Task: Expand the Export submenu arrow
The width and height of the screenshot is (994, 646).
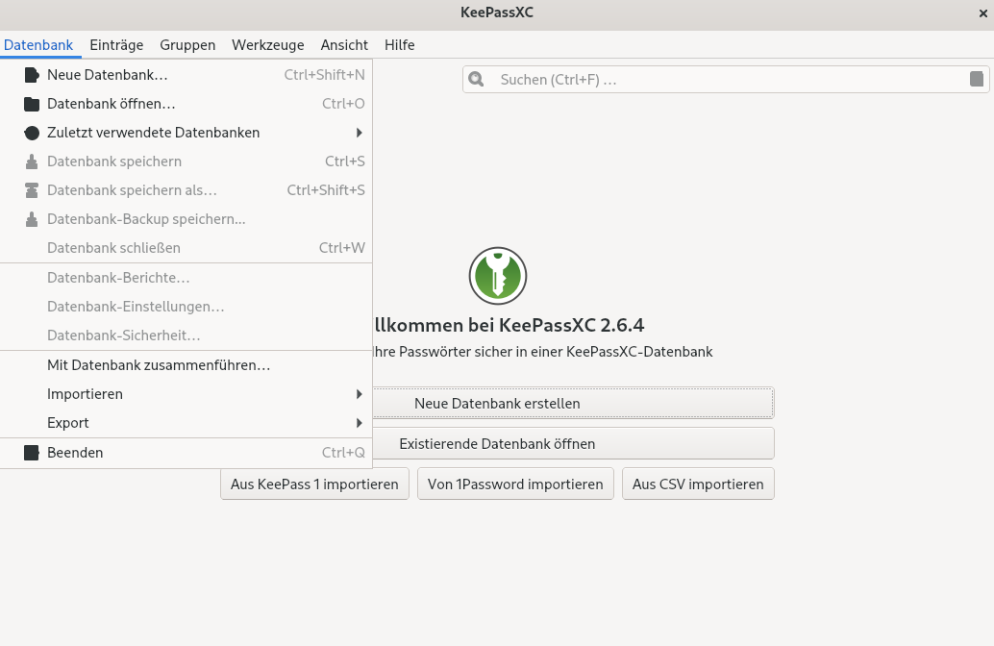Action: click(x=360, y=423)
